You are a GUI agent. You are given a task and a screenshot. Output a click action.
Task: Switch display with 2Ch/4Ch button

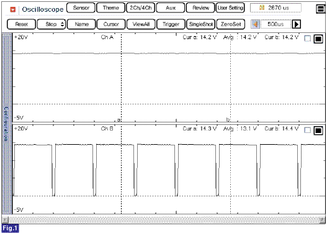(141, 8)
